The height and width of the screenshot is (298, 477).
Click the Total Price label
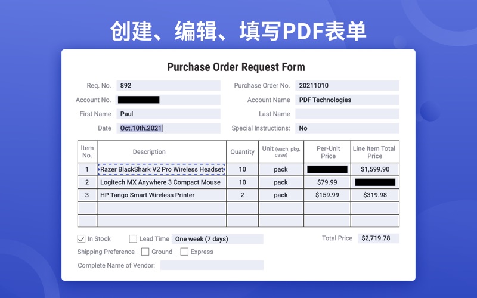pyautogui.click(x=337, y=238)
